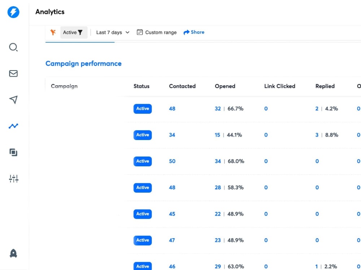Click replied count 1 beside 2.2%
The image size is (361, 270).
[x=317, y=266]
